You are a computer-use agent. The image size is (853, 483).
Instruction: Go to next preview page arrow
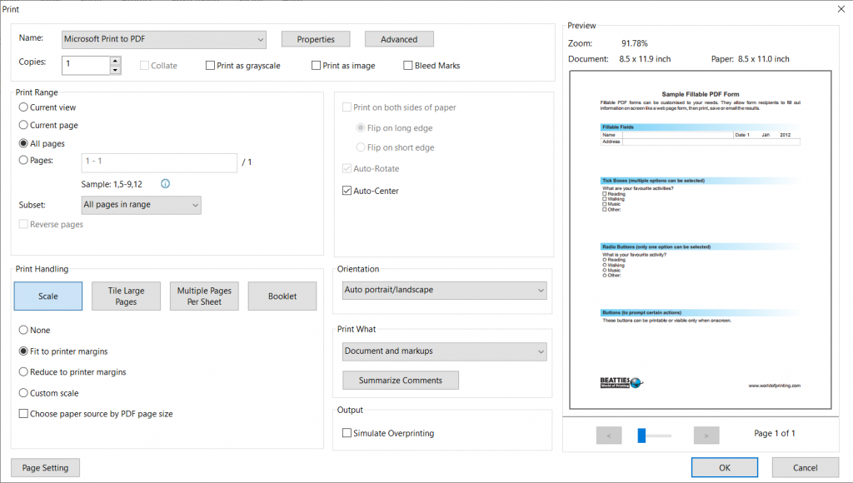click(x=706, y=435)
